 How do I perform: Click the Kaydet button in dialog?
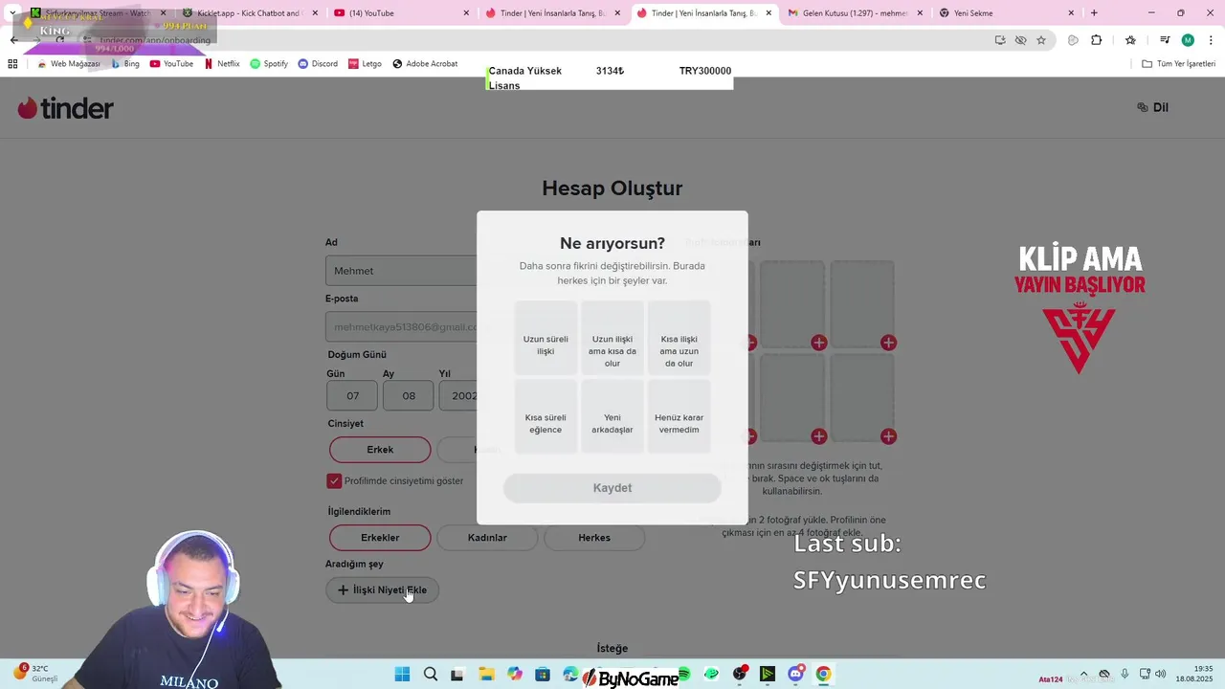tap(612, 488)
